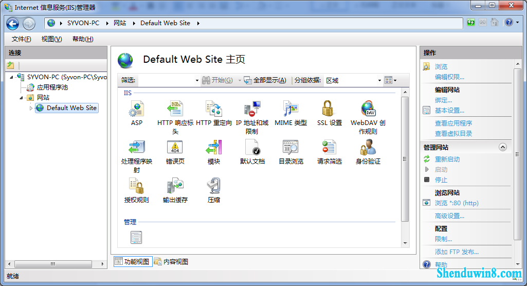Screen dimensions: 527x286
Task: Open the help dropdown arrow in toolbar
Action: click(x=518, y=23)
